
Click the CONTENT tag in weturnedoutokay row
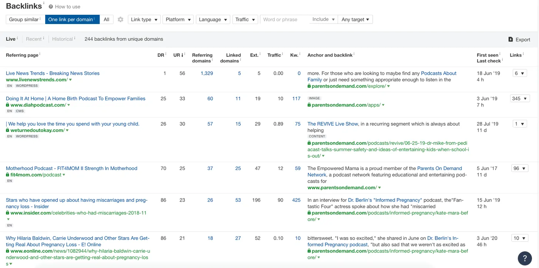pos(317,136)
